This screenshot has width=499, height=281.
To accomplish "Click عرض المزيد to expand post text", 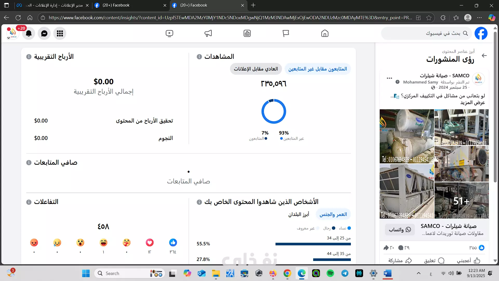I will click(472, 103).
